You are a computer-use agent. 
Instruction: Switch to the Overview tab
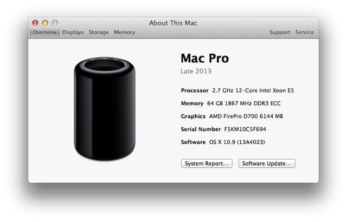[44, 33]
